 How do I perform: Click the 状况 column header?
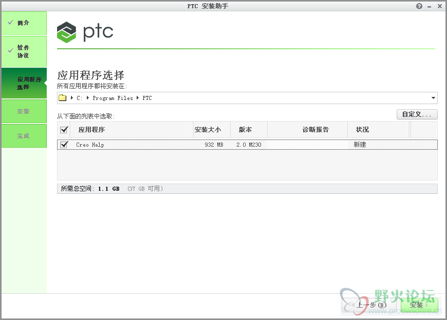click(378, 130)
